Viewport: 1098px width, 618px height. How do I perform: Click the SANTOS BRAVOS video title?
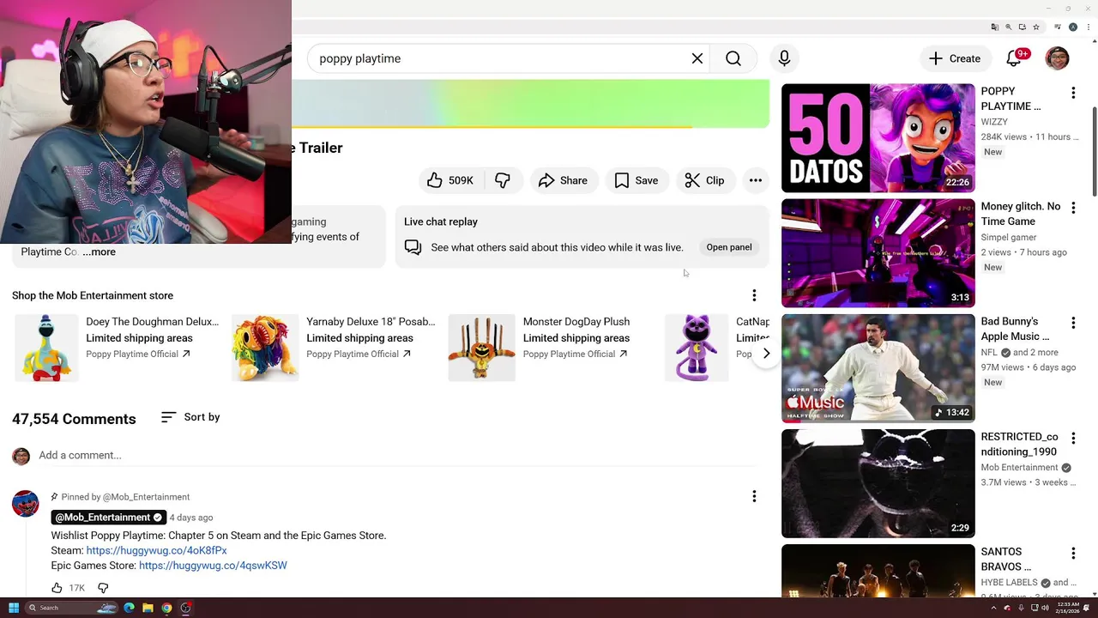(x=1006, y=560)
